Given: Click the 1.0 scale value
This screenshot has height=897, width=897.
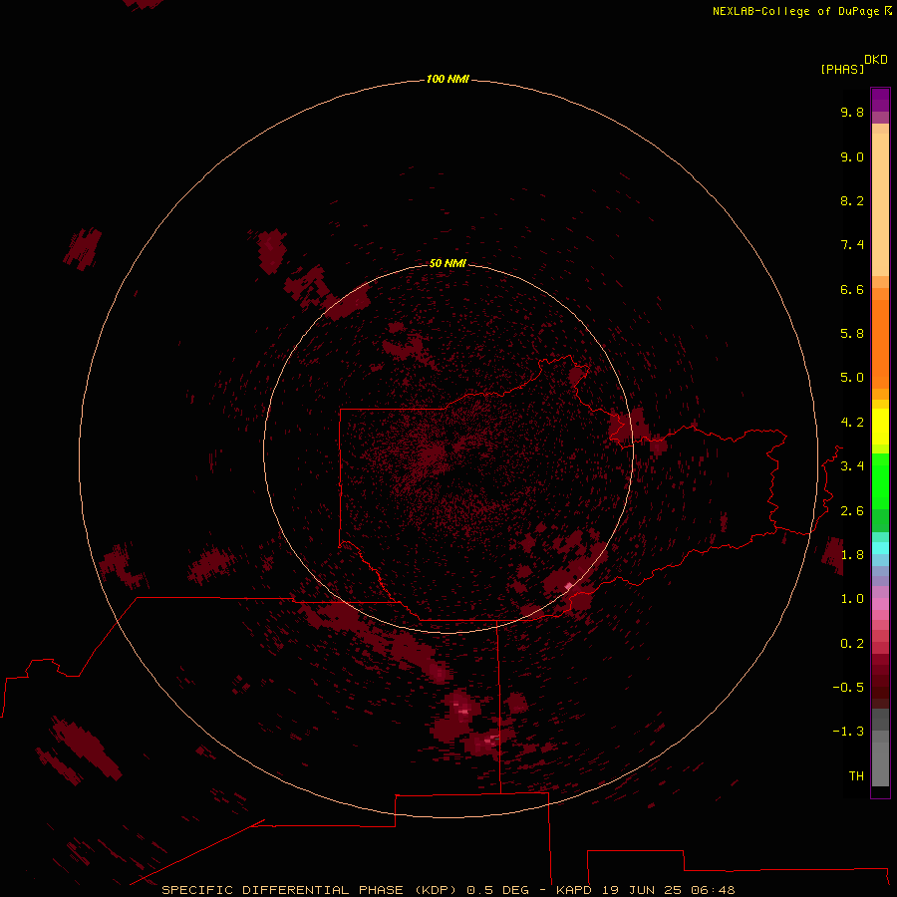Looking at the screenshot, I should click(852, 599).
